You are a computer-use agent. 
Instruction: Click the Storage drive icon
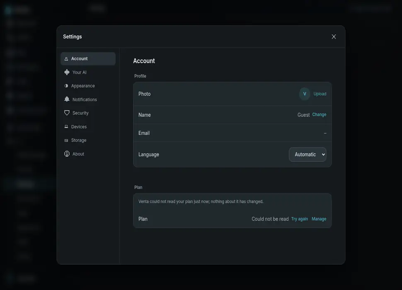[66, 140]
